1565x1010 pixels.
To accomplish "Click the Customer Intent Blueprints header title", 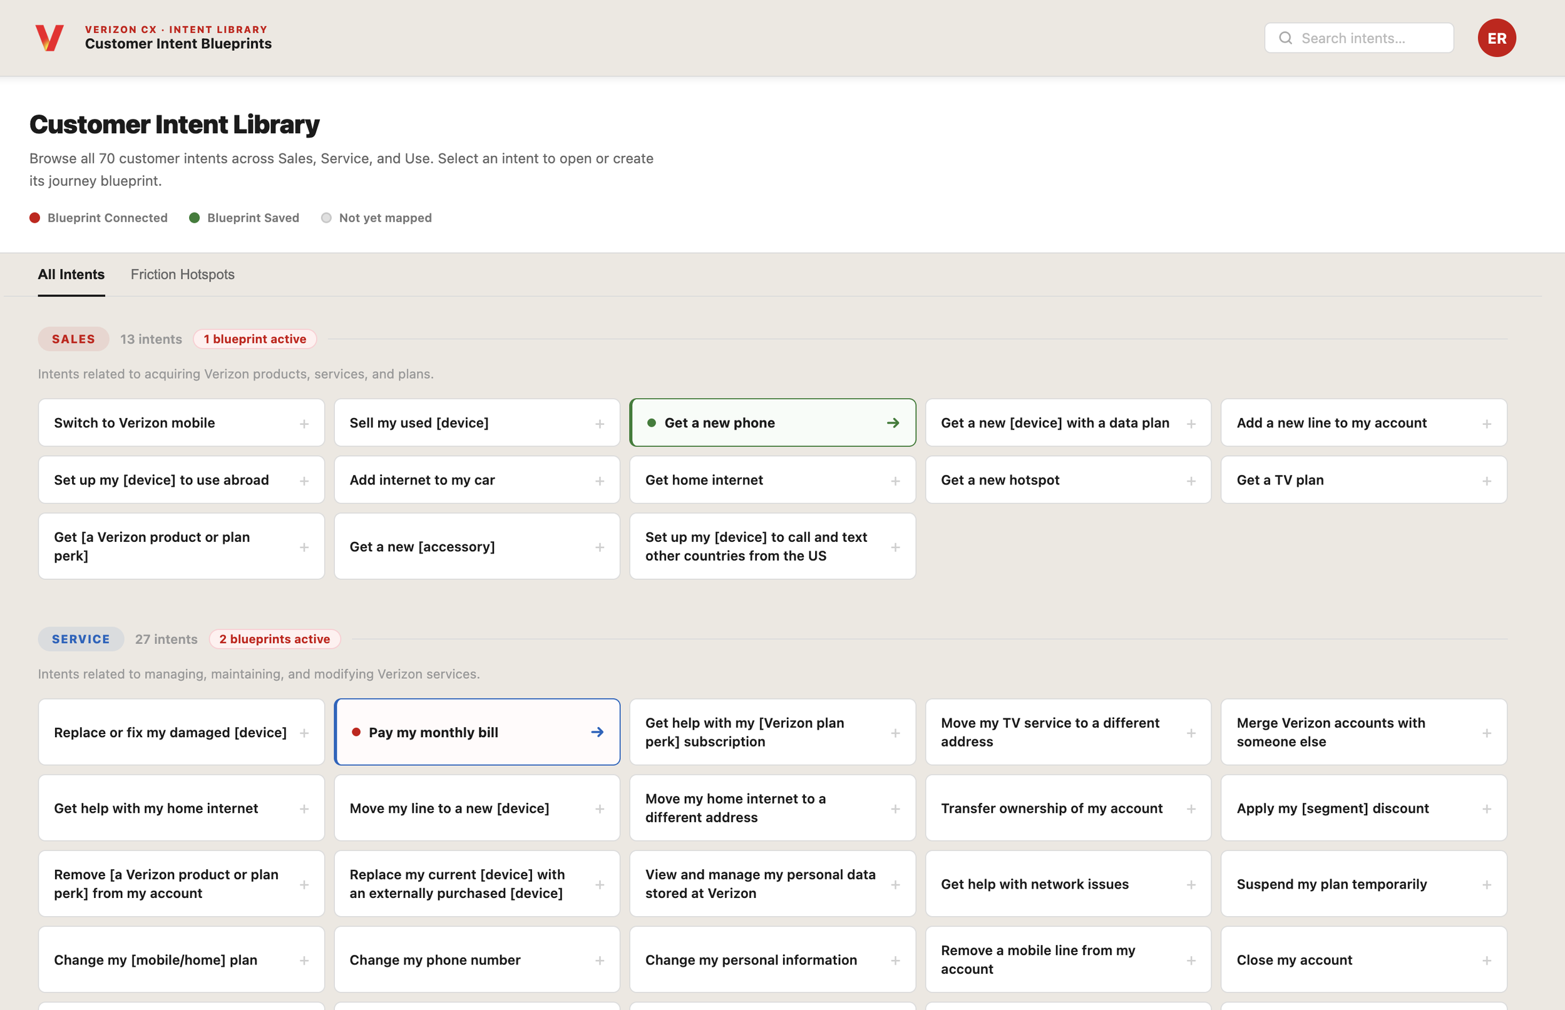I will (178, 44).
